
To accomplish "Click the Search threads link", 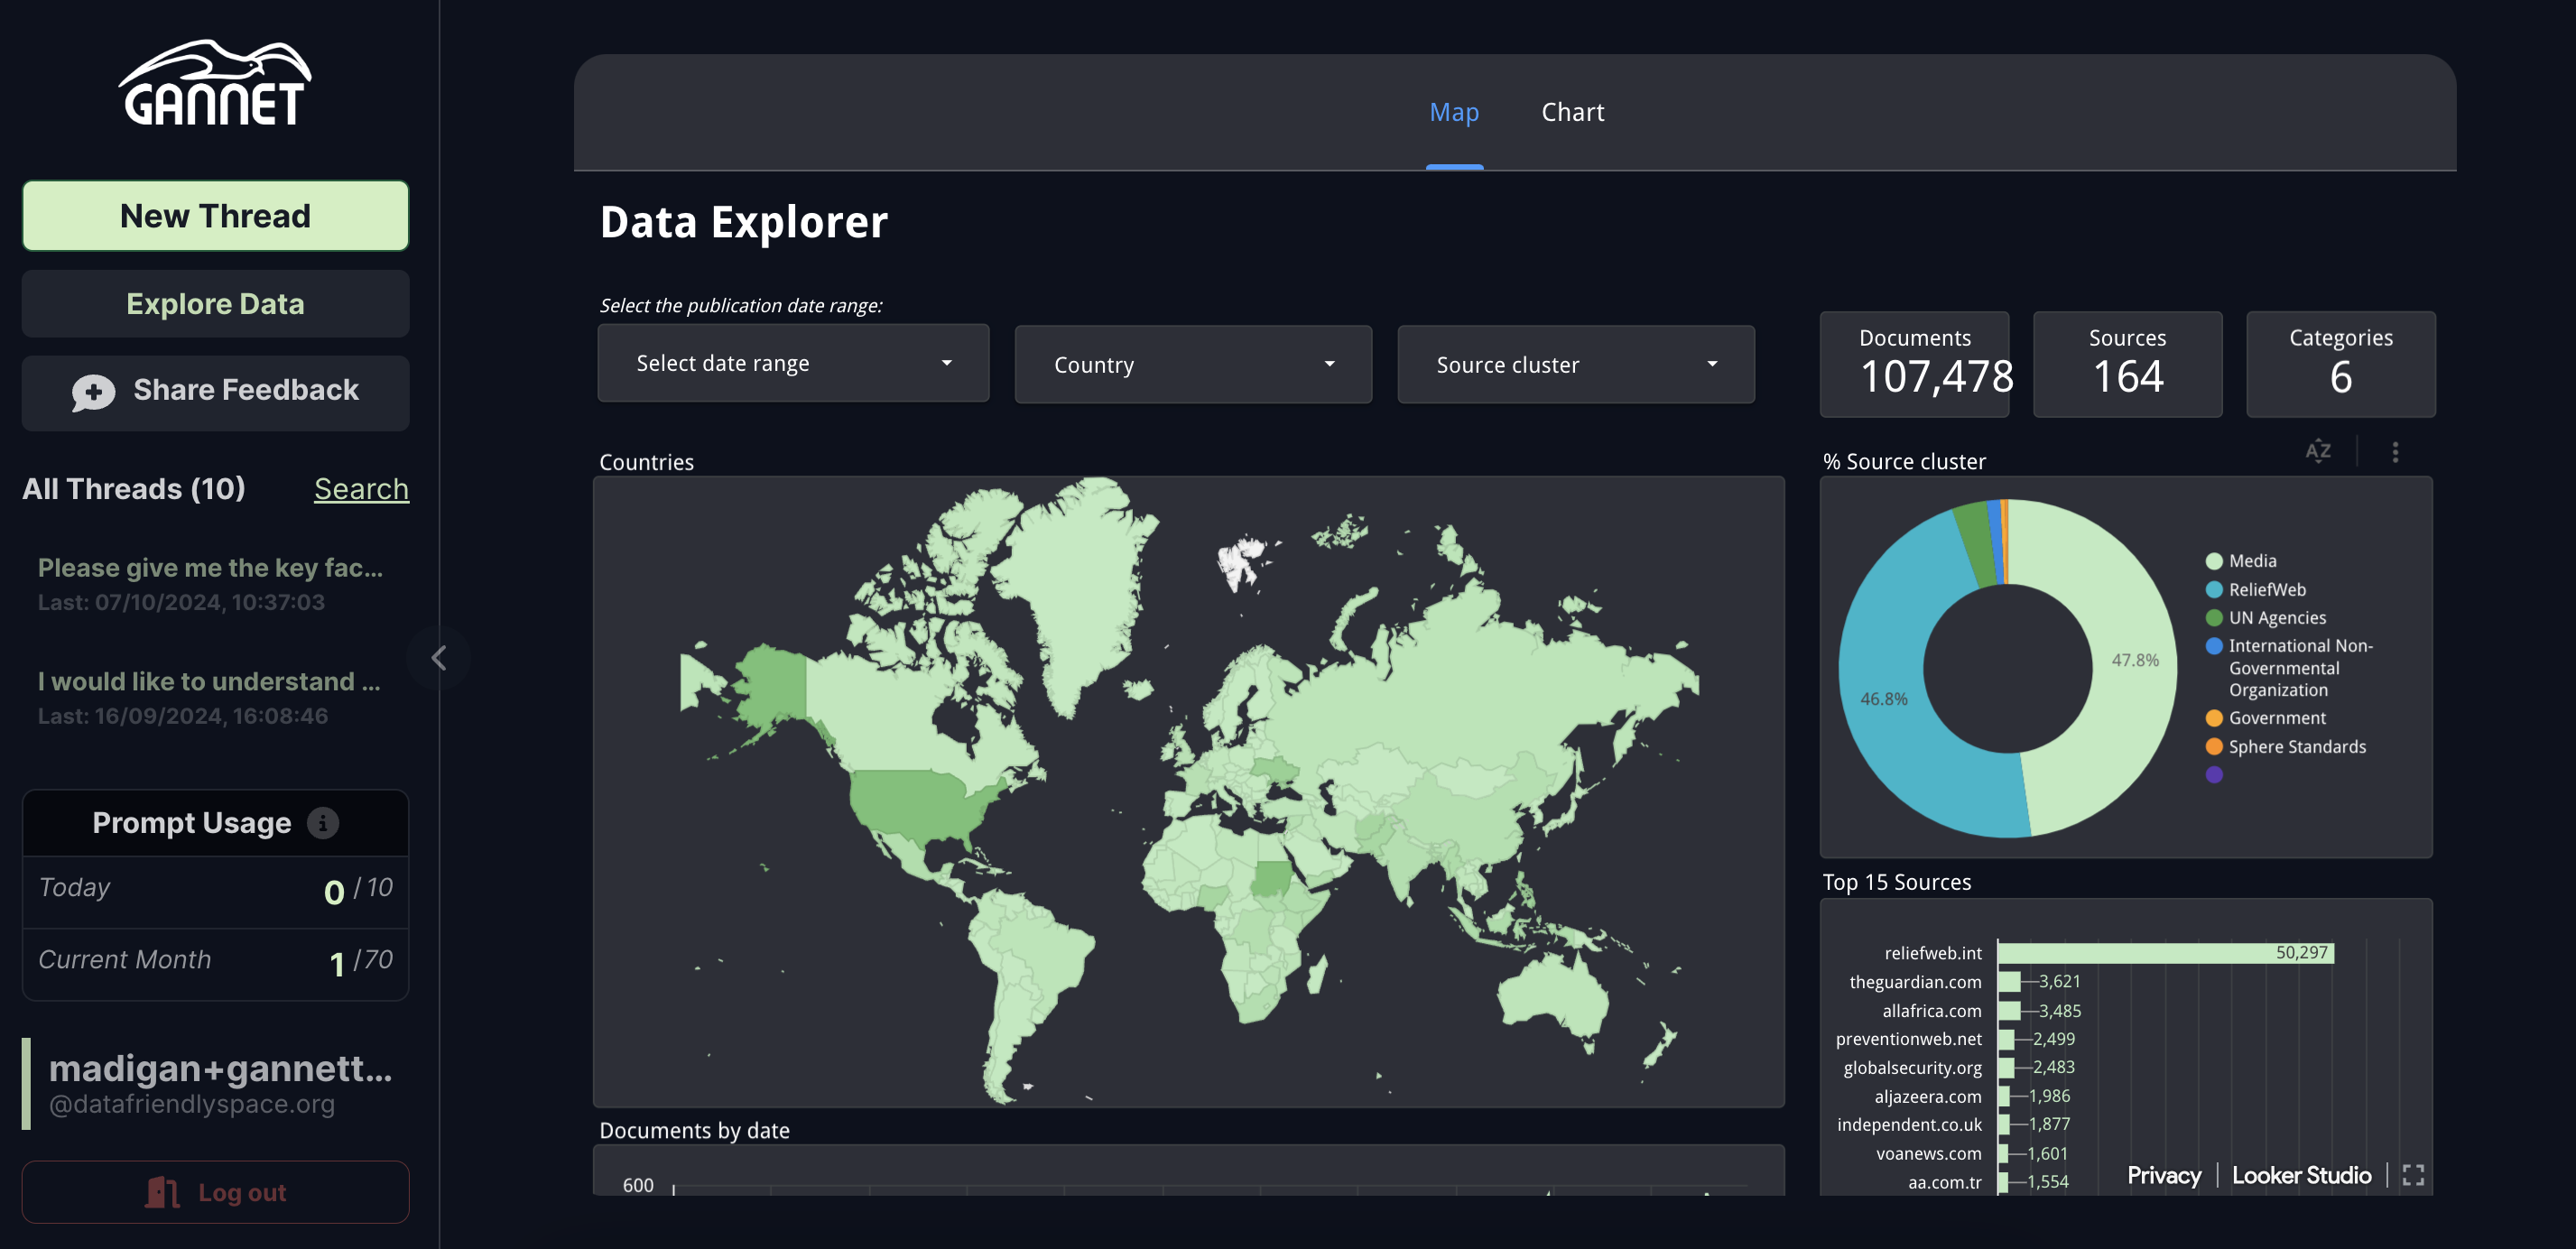I will [x=361, y=489].
